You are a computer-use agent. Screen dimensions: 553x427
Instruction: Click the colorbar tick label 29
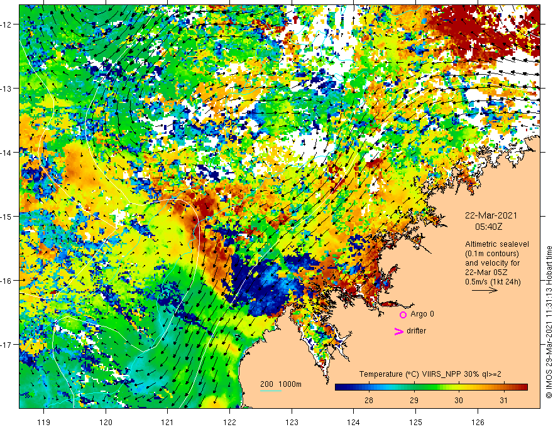(414, 400)
